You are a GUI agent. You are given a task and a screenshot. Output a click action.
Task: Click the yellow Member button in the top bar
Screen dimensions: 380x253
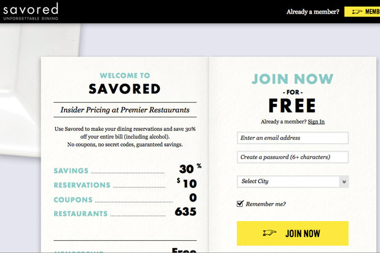(x=365, y=12)
